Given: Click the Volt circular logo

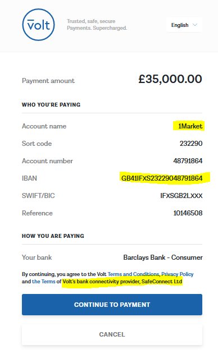Looking at the screenshot, I should (x=38, y=25).
